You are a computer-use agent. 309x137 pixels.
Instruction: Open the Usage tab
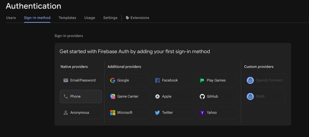(x=90, y=18)
